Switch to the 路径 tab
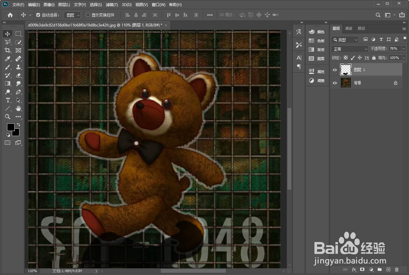Viewport: 409px width, 275px height. tap(361, 28)
